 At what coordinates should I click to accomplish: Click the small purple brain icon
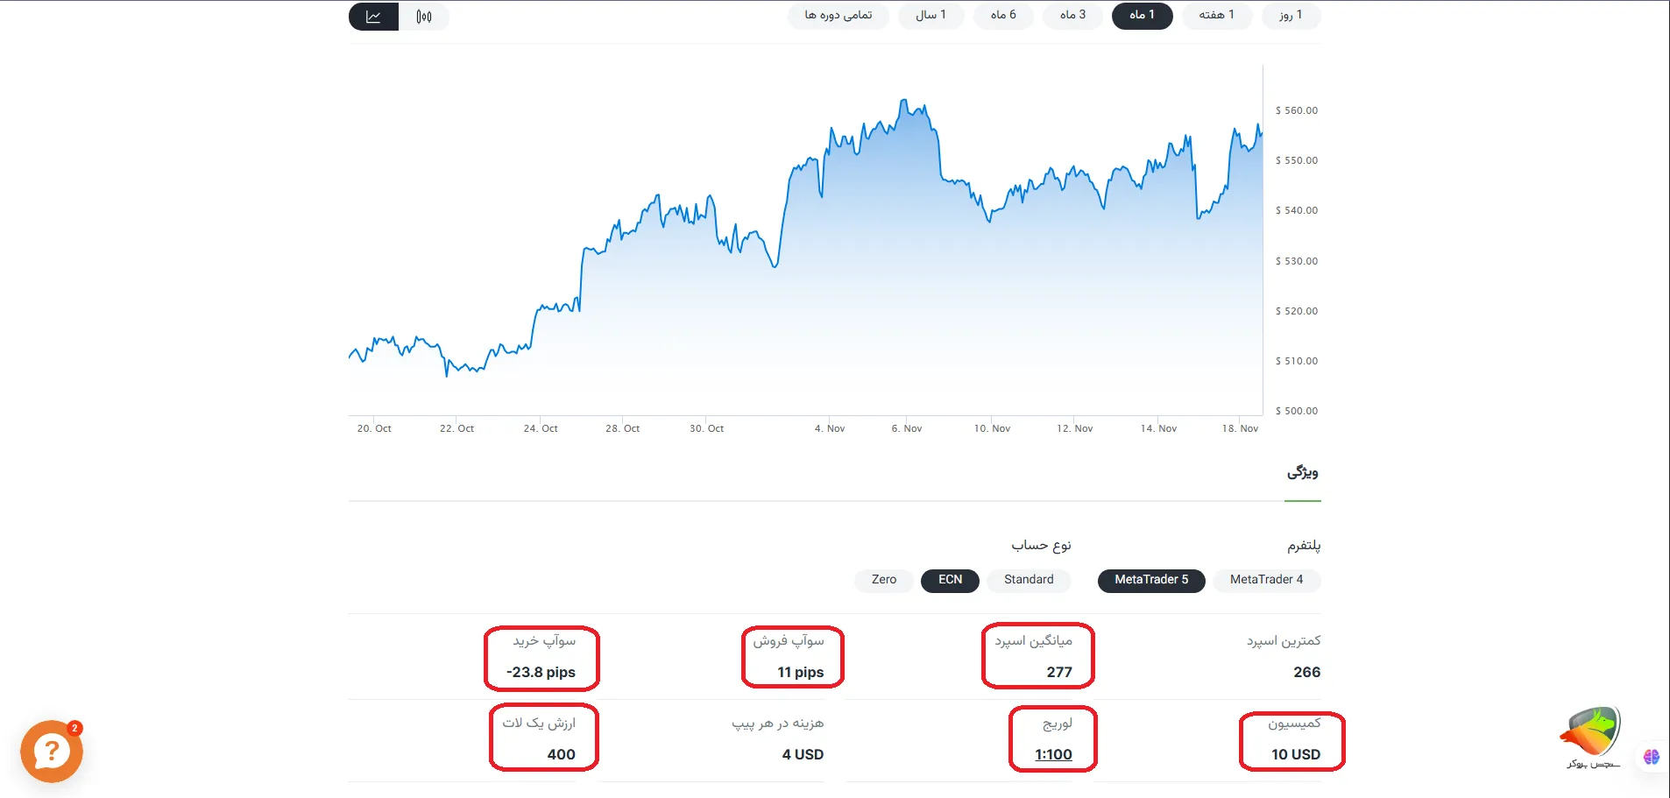[1652, 757]
